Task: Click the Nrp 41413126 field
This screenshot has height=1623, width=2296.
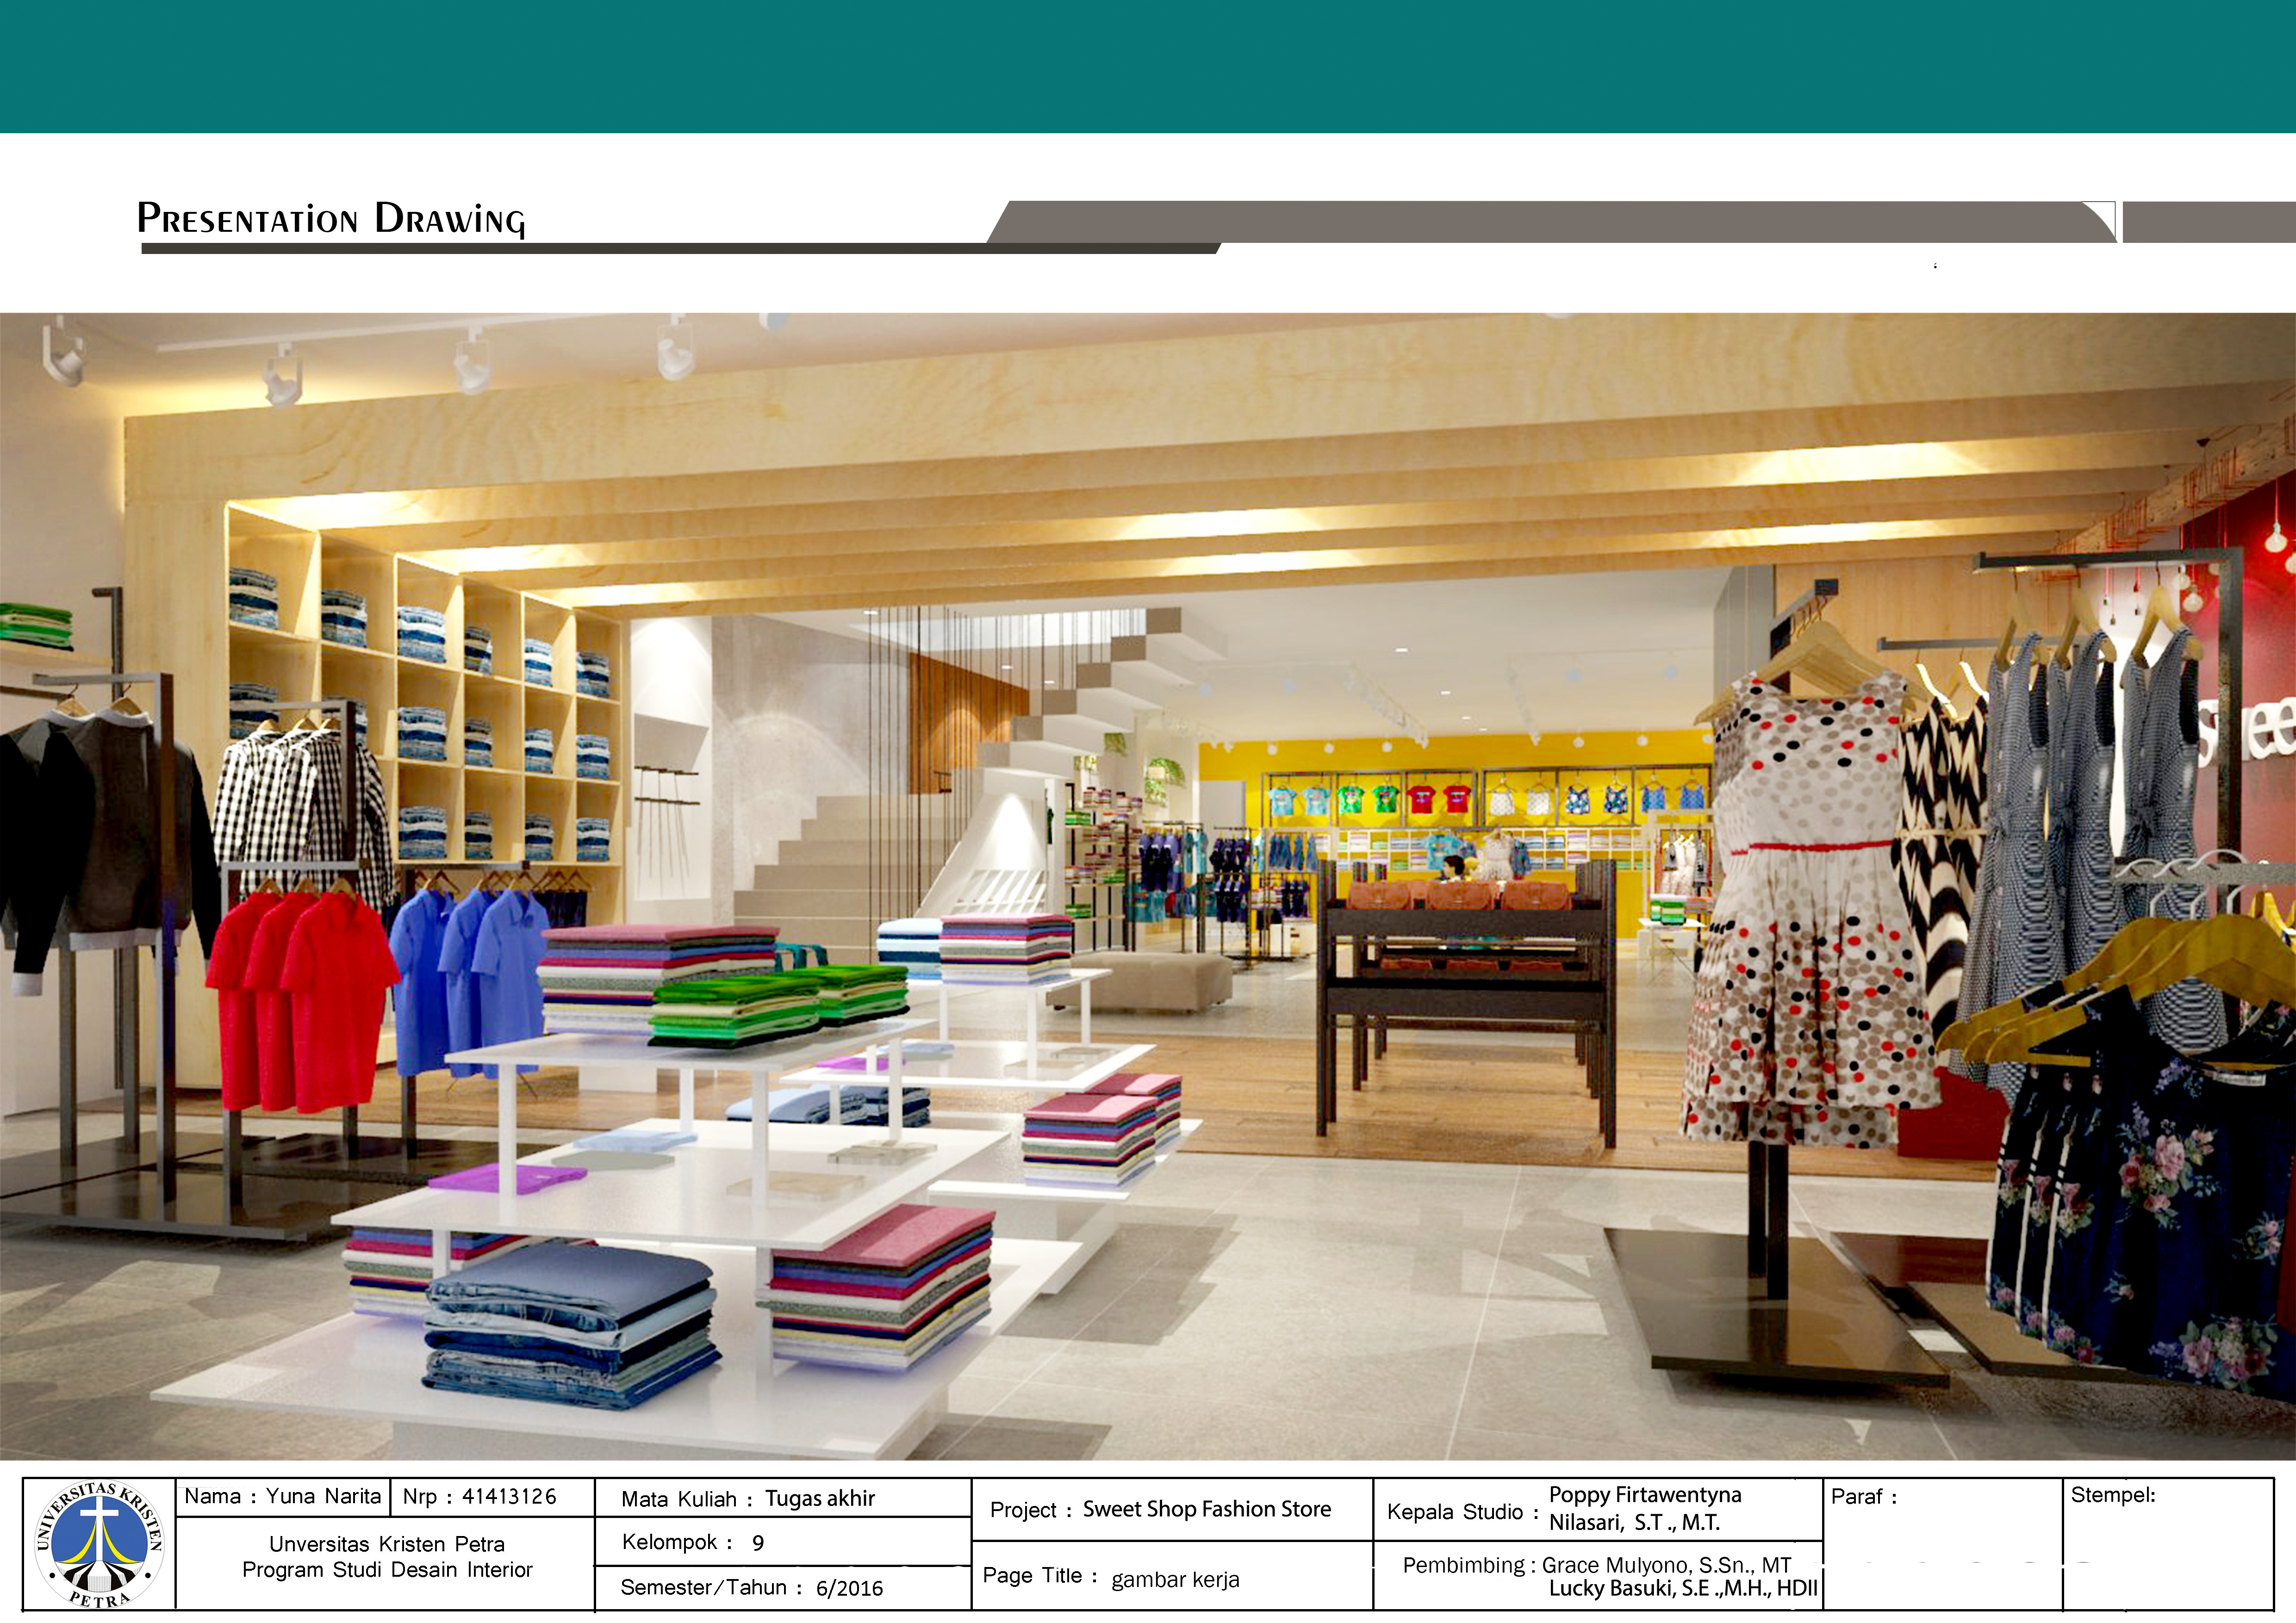Action: tap(479, 1496)
